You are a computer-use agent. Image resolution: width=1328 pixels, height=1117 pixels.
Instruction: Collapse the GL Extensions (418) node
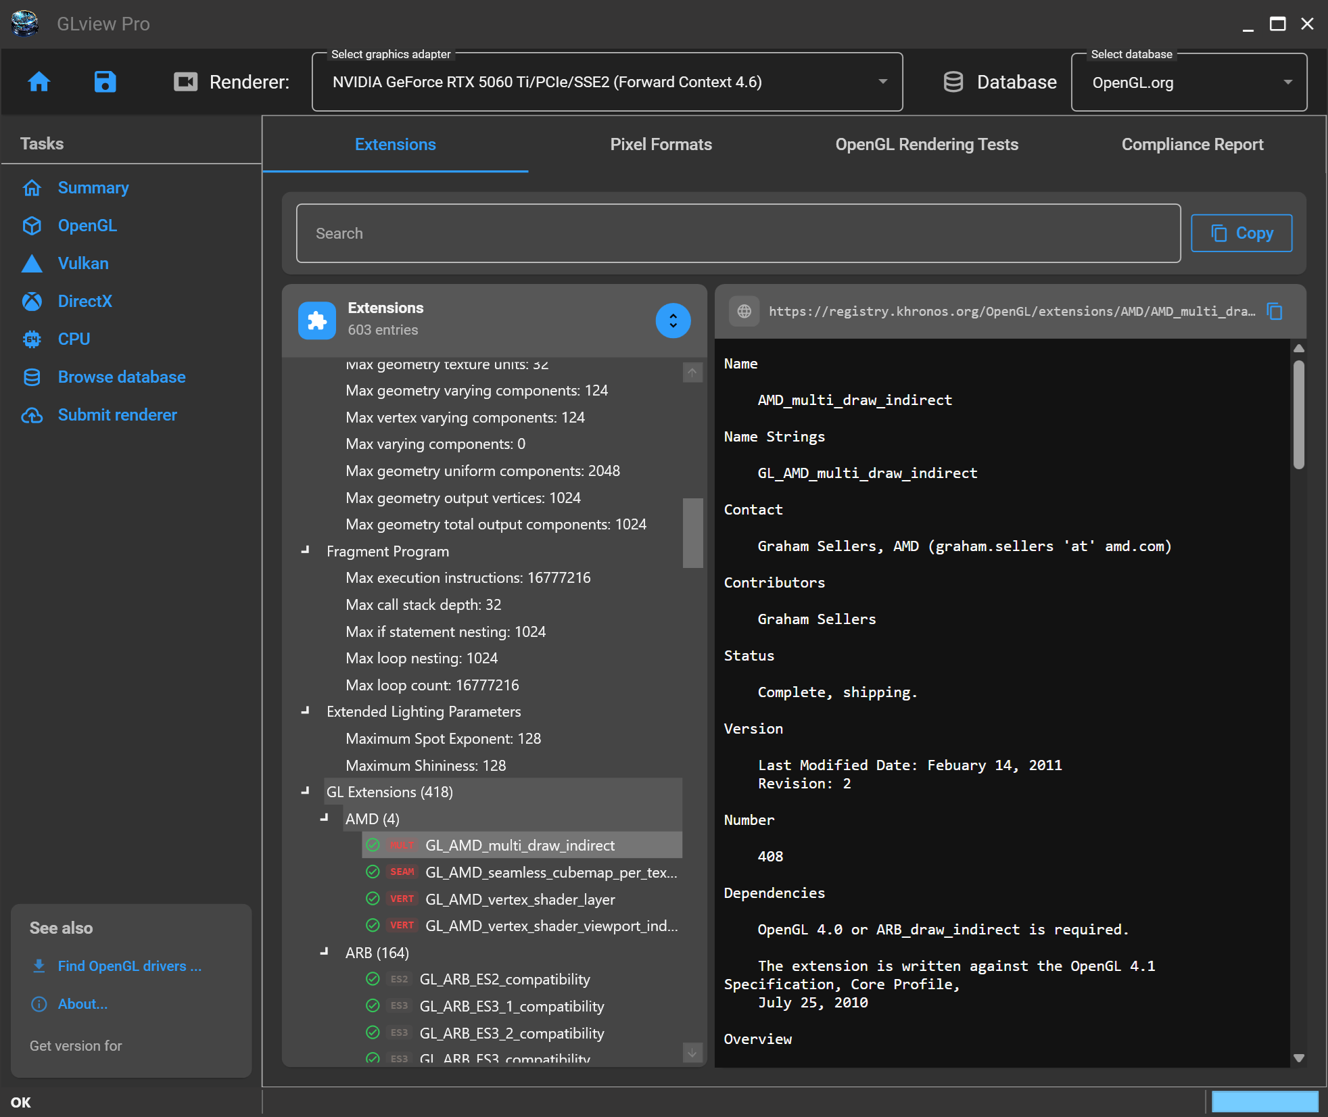tap(306, 791)
